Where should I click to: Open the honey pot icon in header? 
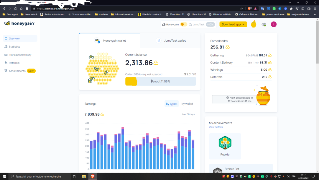(254, 24)
